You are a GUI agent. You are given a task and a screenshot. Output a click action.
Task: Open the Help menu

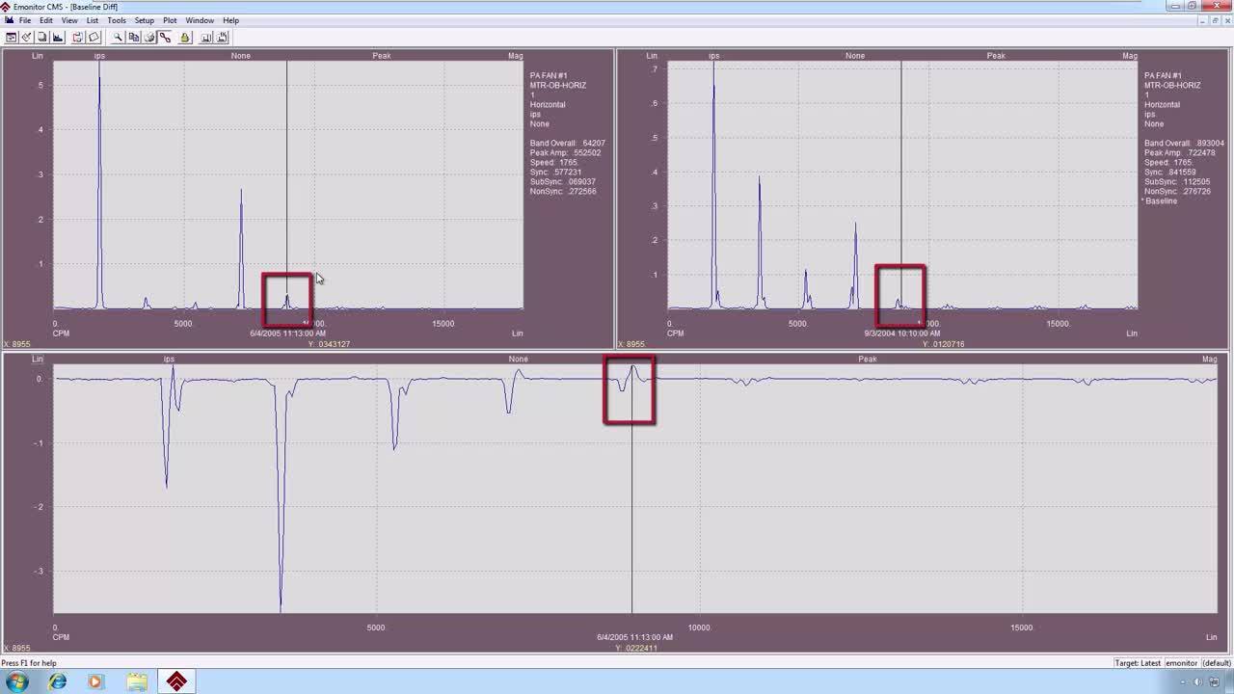230,20
